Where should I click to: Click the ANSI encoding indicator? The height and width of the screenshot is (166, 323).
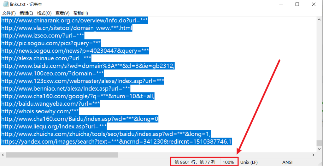287,162
